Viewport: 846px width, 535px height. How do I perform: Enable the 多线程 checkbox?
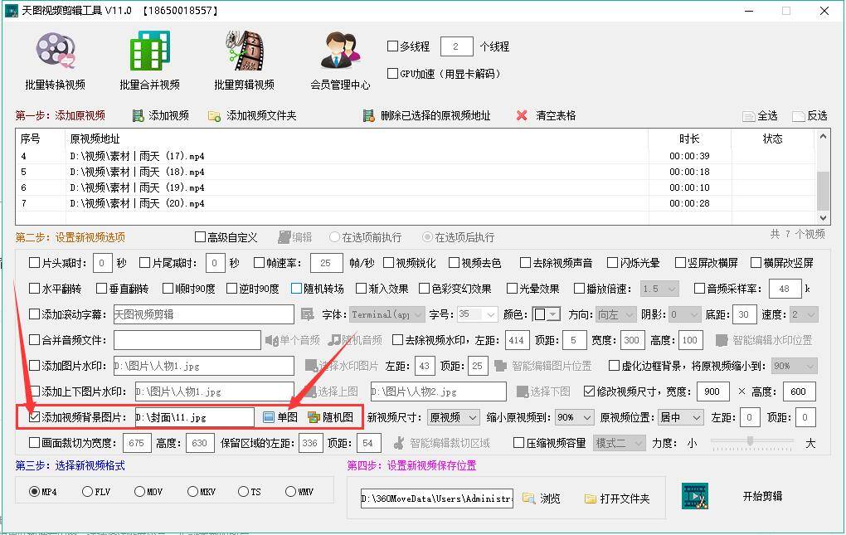tap(393, 46)
